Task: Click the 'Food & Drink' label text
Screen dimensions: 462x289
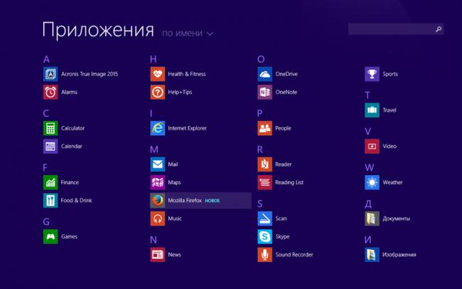Action: pyautogui.click(x=76, y=201)
